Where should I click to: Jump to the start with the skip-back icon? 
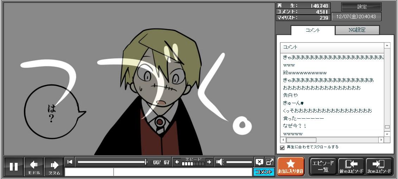coord(70,162)
